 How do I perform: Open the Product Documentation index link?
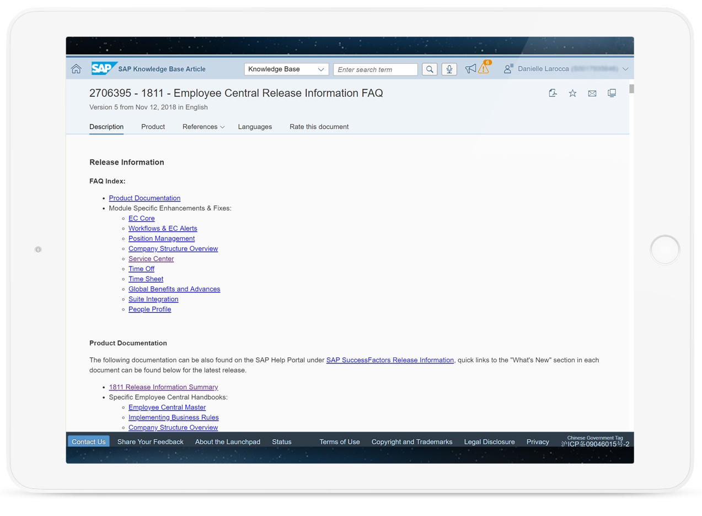[144, 198]
